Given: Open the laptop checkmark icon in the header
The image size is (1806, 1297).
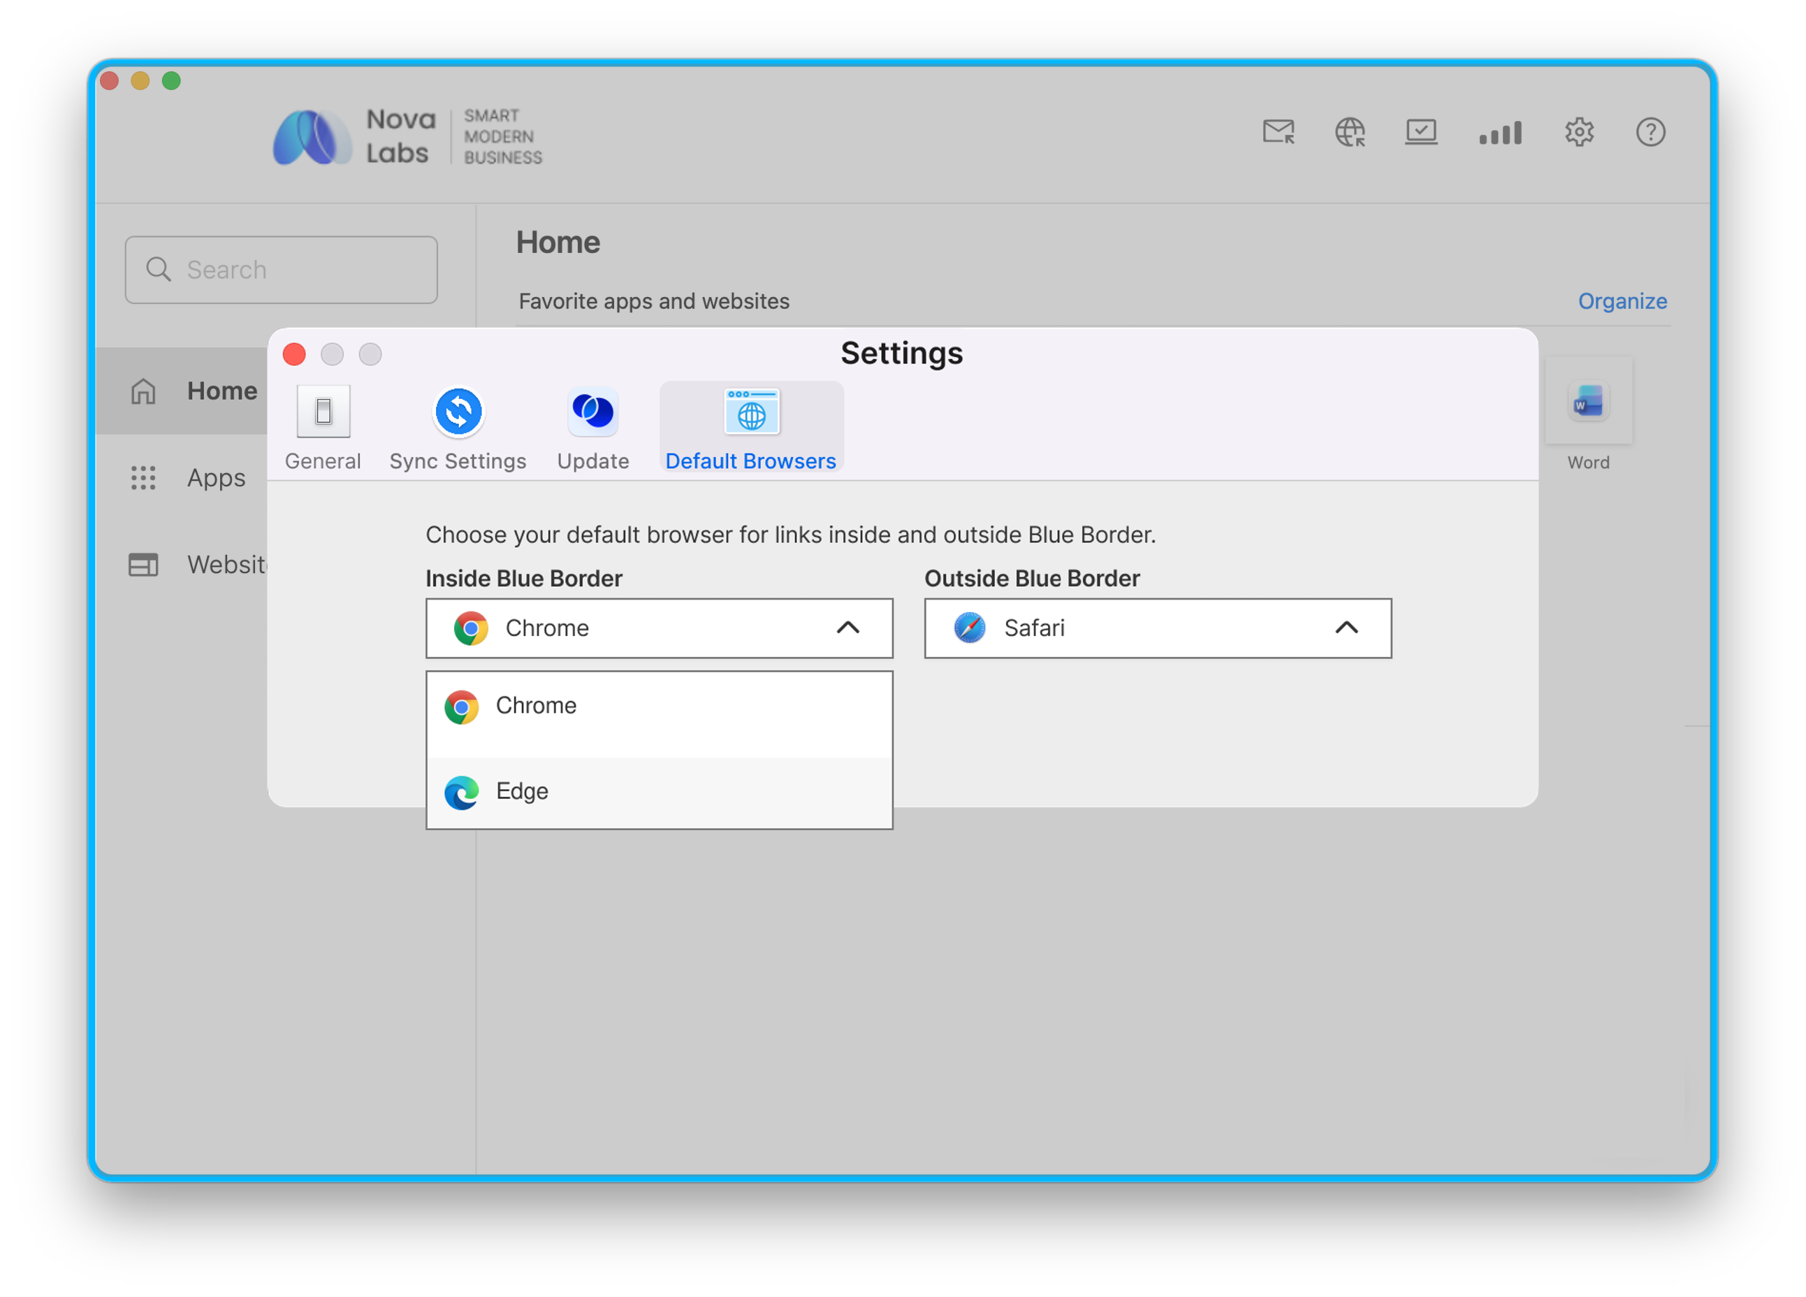Looking at the screenshot, I should 1421,131.
